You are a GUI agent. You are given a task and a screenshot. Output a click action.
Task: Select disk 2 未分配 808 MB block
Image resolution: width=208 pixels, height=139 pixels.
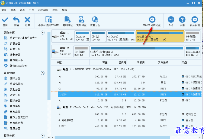tap(81, 51)
